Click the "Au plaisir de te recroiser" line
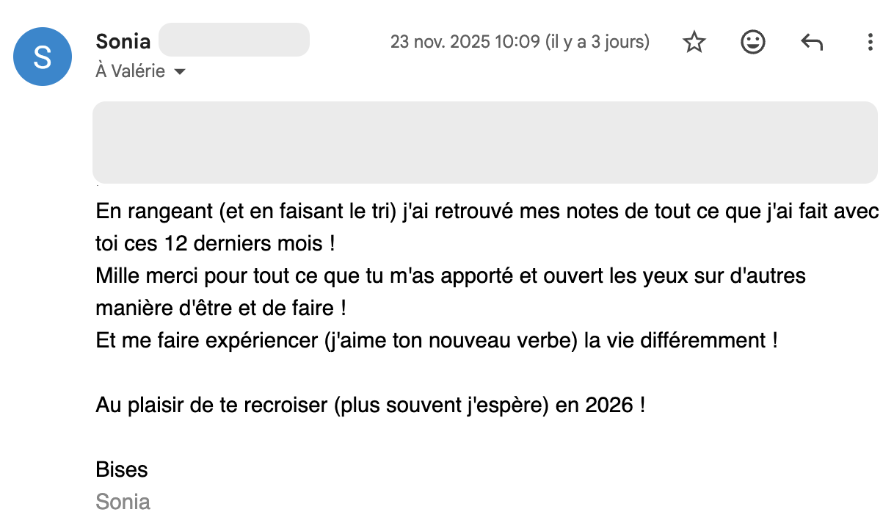The image size is (894, 526). coord(370,405)
